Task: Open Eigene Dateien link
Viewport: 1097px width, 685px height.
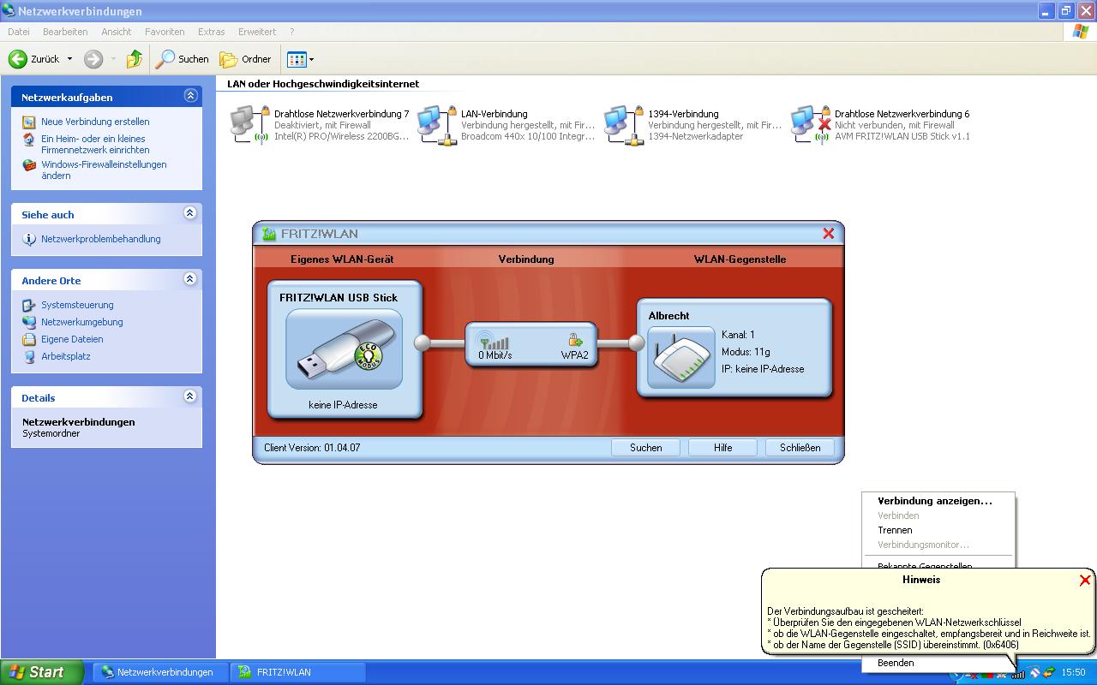Action: 72,339
